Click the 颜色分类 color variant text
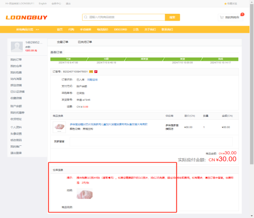The width and height of the screenshot is (254, 218). pos(81,129)
